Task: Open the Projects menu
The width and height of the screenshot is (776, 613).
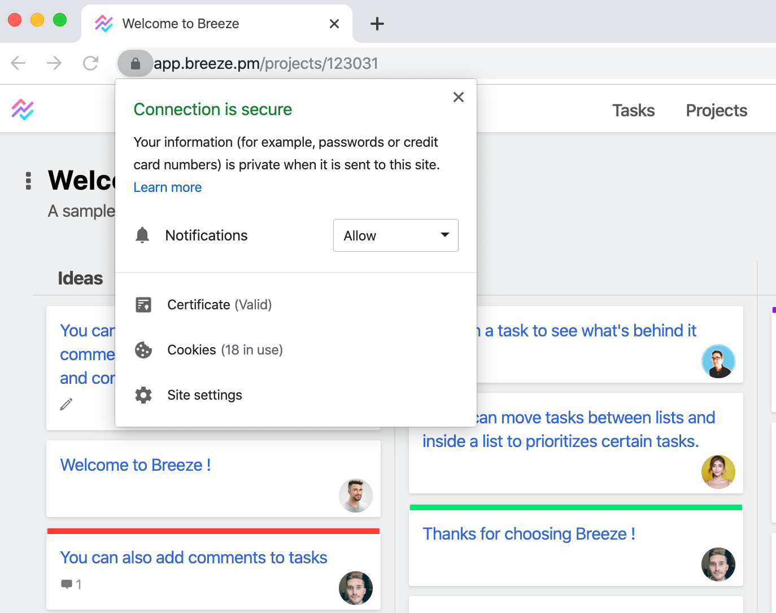Action: click(716, 111)
